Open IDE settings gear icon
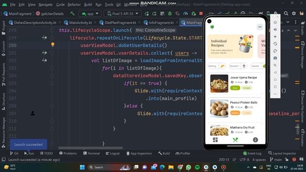The width and height of the screenshot is (306, 172). pyautogui.click(x=294, y=13)
